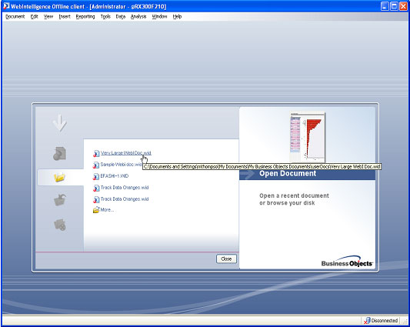Click the folder icon next to More...
Screen dimensions: 410x327
(96, 210)
